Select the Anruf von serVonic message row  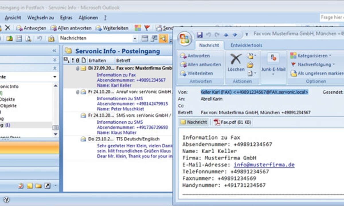tap(118, 100)
